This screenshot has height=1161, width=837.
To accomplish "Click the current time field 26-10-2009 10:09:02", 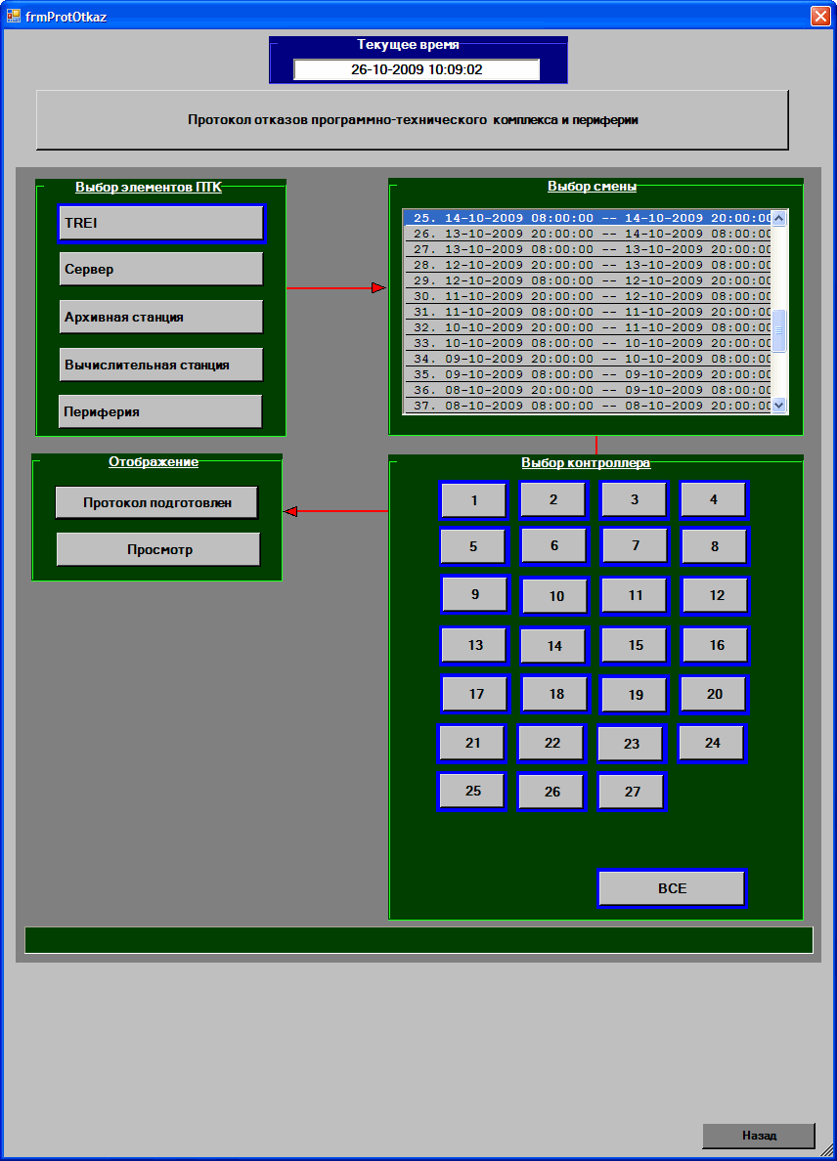I will [417, 69].
